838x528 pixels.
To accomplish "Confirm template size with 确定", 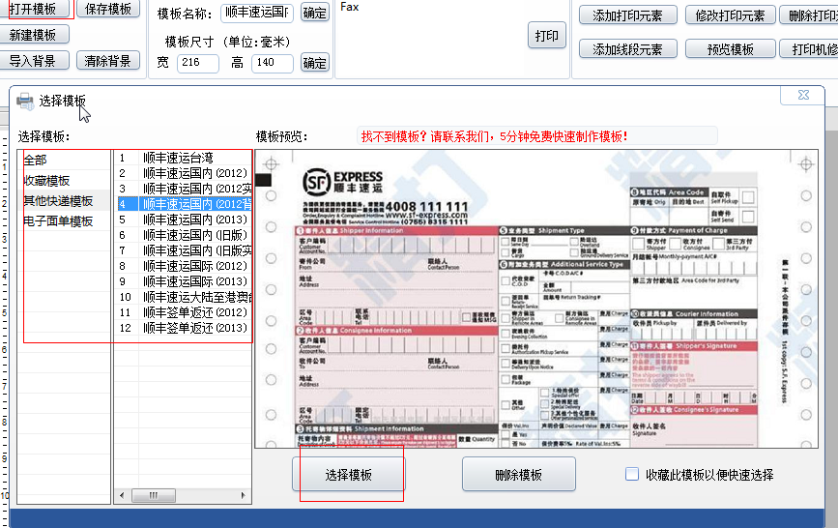I will [x=314, y=63].
